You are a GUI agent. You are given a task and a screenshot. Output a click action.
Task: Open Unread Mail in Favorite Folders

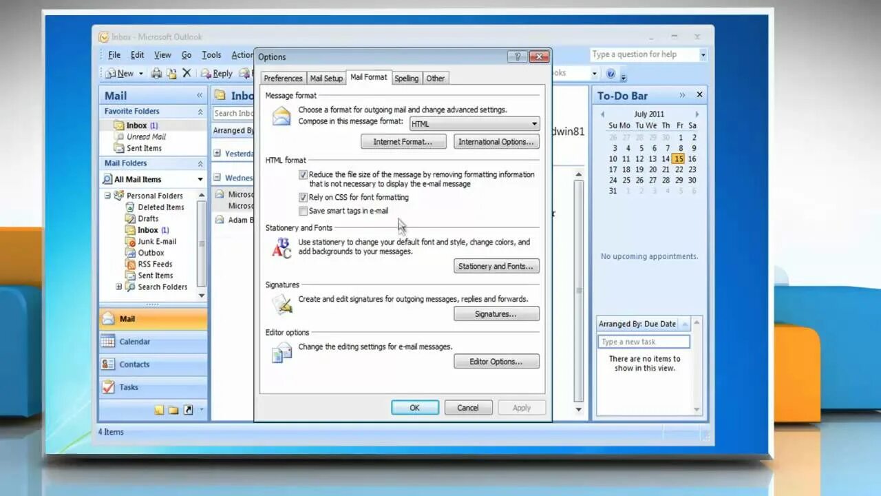(x=140, y=136)
